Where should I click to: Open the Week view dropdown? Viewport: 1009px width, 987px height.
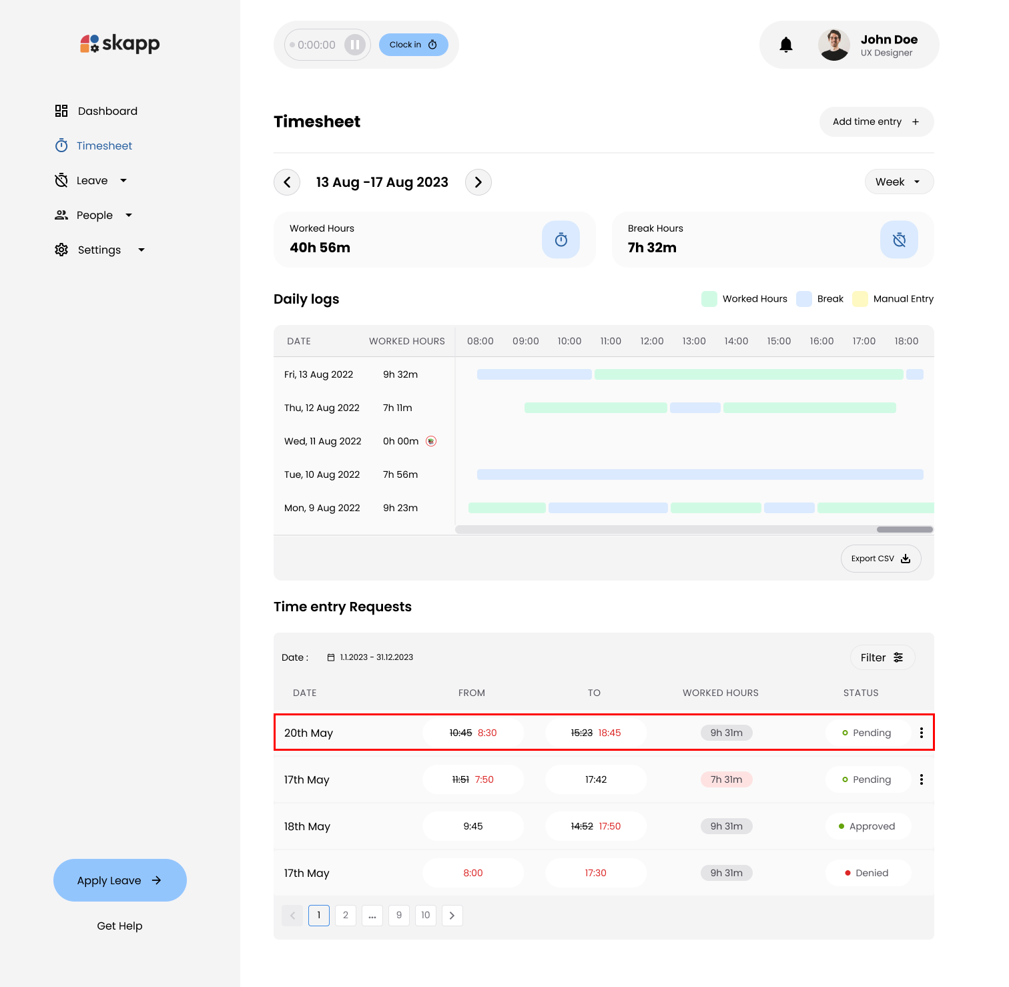click(x=899, y=182)
